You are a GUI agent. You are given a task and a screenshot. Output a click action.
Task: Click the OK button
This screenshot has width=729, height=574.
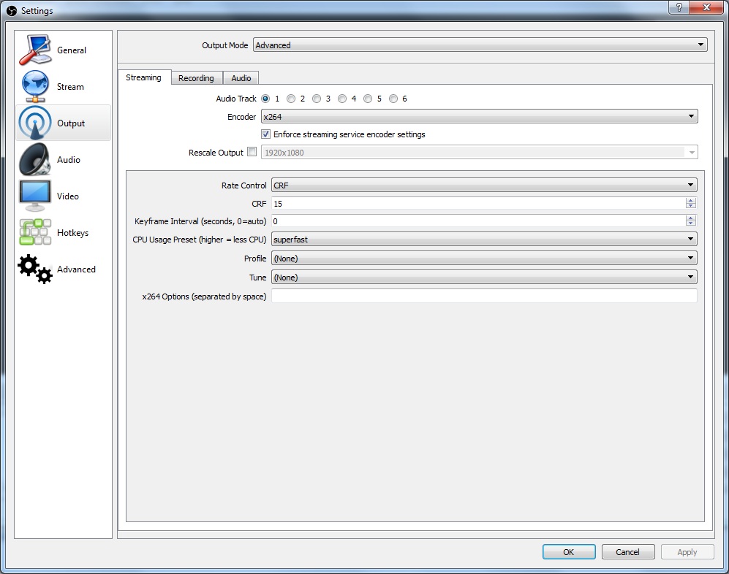click(569, 551)
